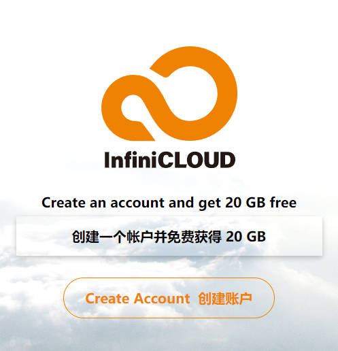Select the Chinese banner 创建一个帐户并免费获得 20 GB
This screenshot has width=338, height=351.
coord(169,236)
